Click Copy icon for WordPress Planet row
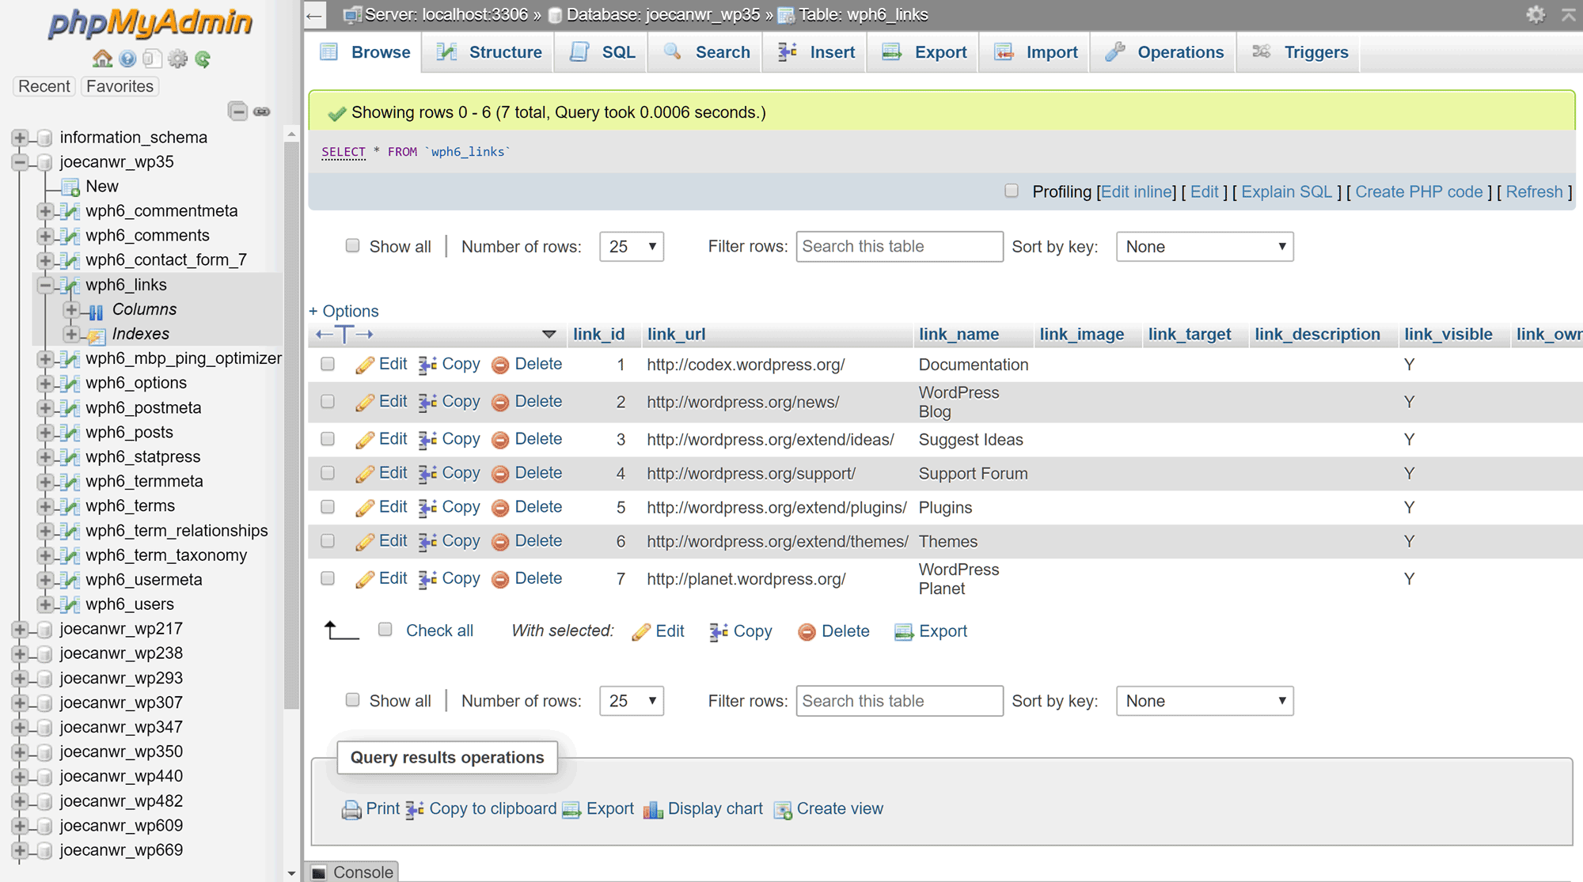 click(427, 579)
